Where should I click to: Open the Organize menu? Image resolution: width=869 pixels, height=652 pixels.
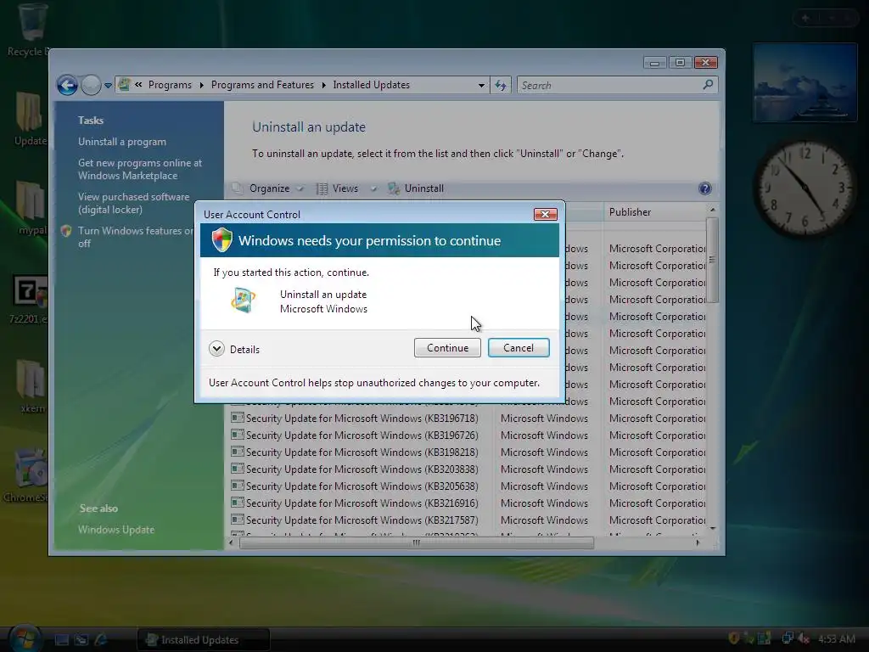pos(269,188)
